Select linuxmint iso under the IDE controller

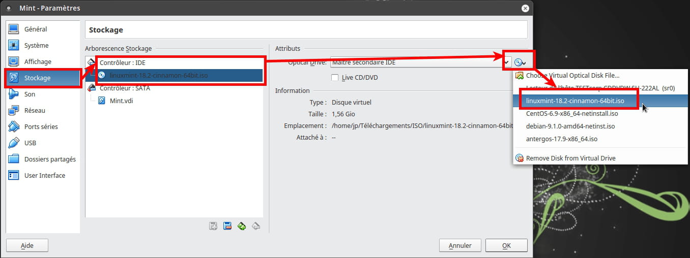pyautogui.click(x=174, y=75)
